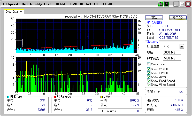Click the start position 0000 MB field
Screen dimensions: 192x116
(172, 52)
